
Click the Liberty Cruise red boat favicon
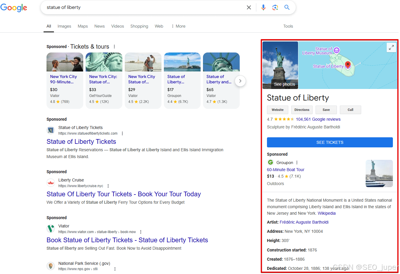tap(51, 182)
